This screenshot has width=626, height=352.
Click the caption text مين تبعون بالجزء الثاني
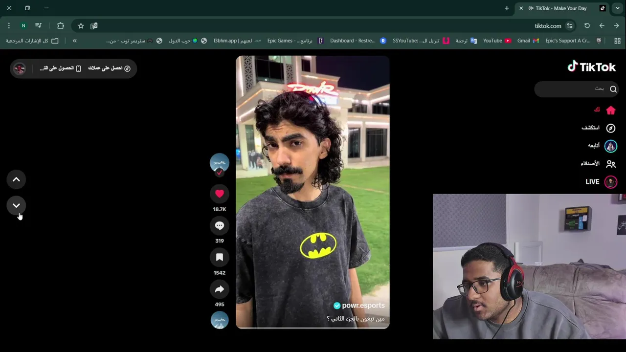[356, 319]
